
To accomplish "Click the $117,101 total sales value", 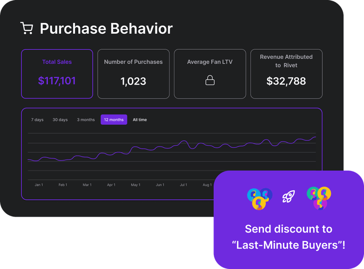I will click(57, 81).
